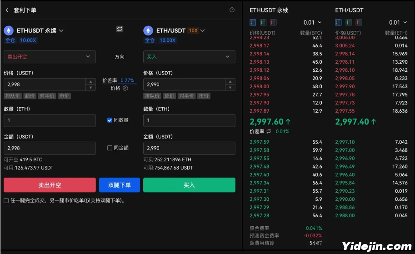Image resolution: width=415 pixels, height=254 pixels.
Task: Enable the 同金额 checkbox
Action: click(110, 148)
